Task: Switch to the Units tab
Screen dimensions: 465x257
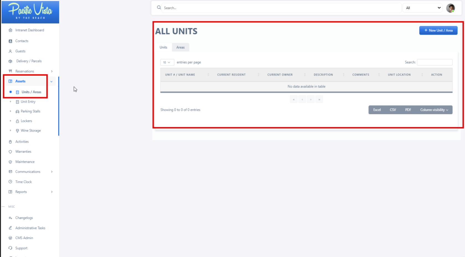Action: click(x=163, y=47)
